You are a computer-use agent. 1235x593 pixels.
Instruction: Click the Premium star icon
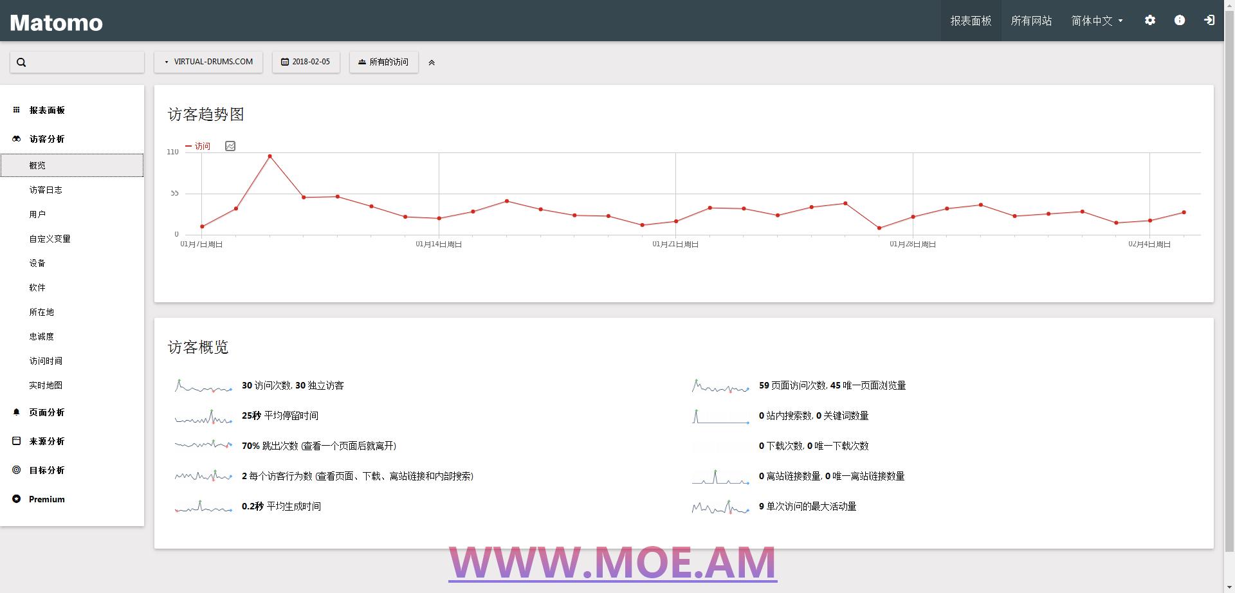(x=17, y=499)
